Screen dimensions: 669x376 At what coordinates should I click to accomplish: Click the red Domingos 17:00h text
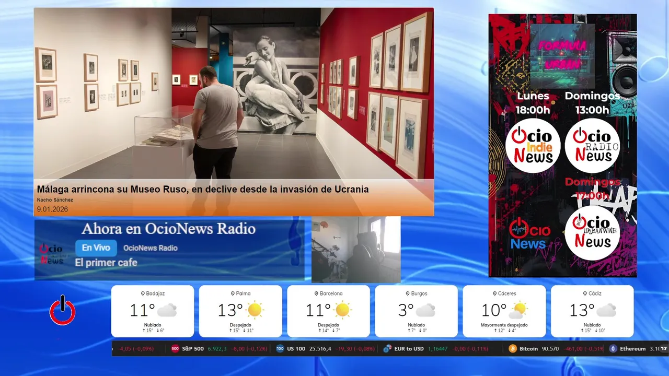pos(592,189)
